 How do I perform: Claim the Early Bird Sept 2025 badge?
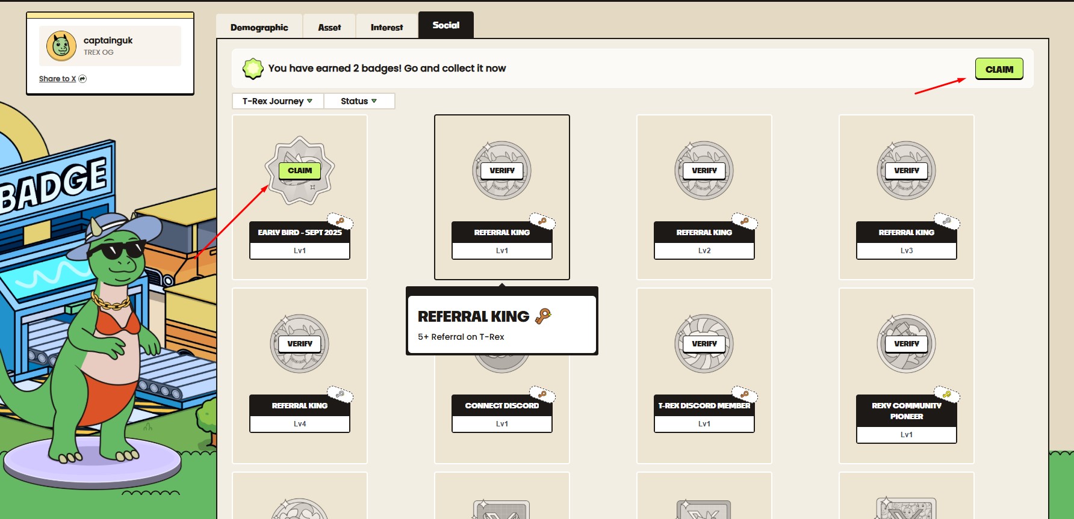pyautogui.click(x=300, y=171)
